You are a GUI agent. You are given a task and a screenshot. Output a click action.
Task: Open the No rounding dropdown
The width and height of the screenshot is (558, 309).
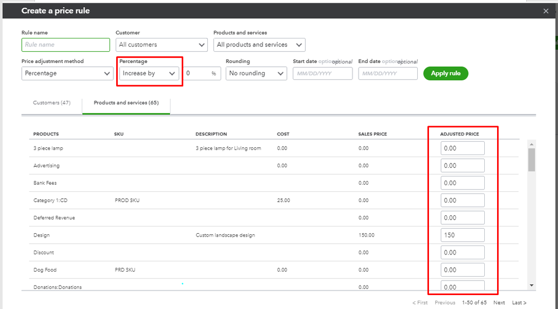256,73
